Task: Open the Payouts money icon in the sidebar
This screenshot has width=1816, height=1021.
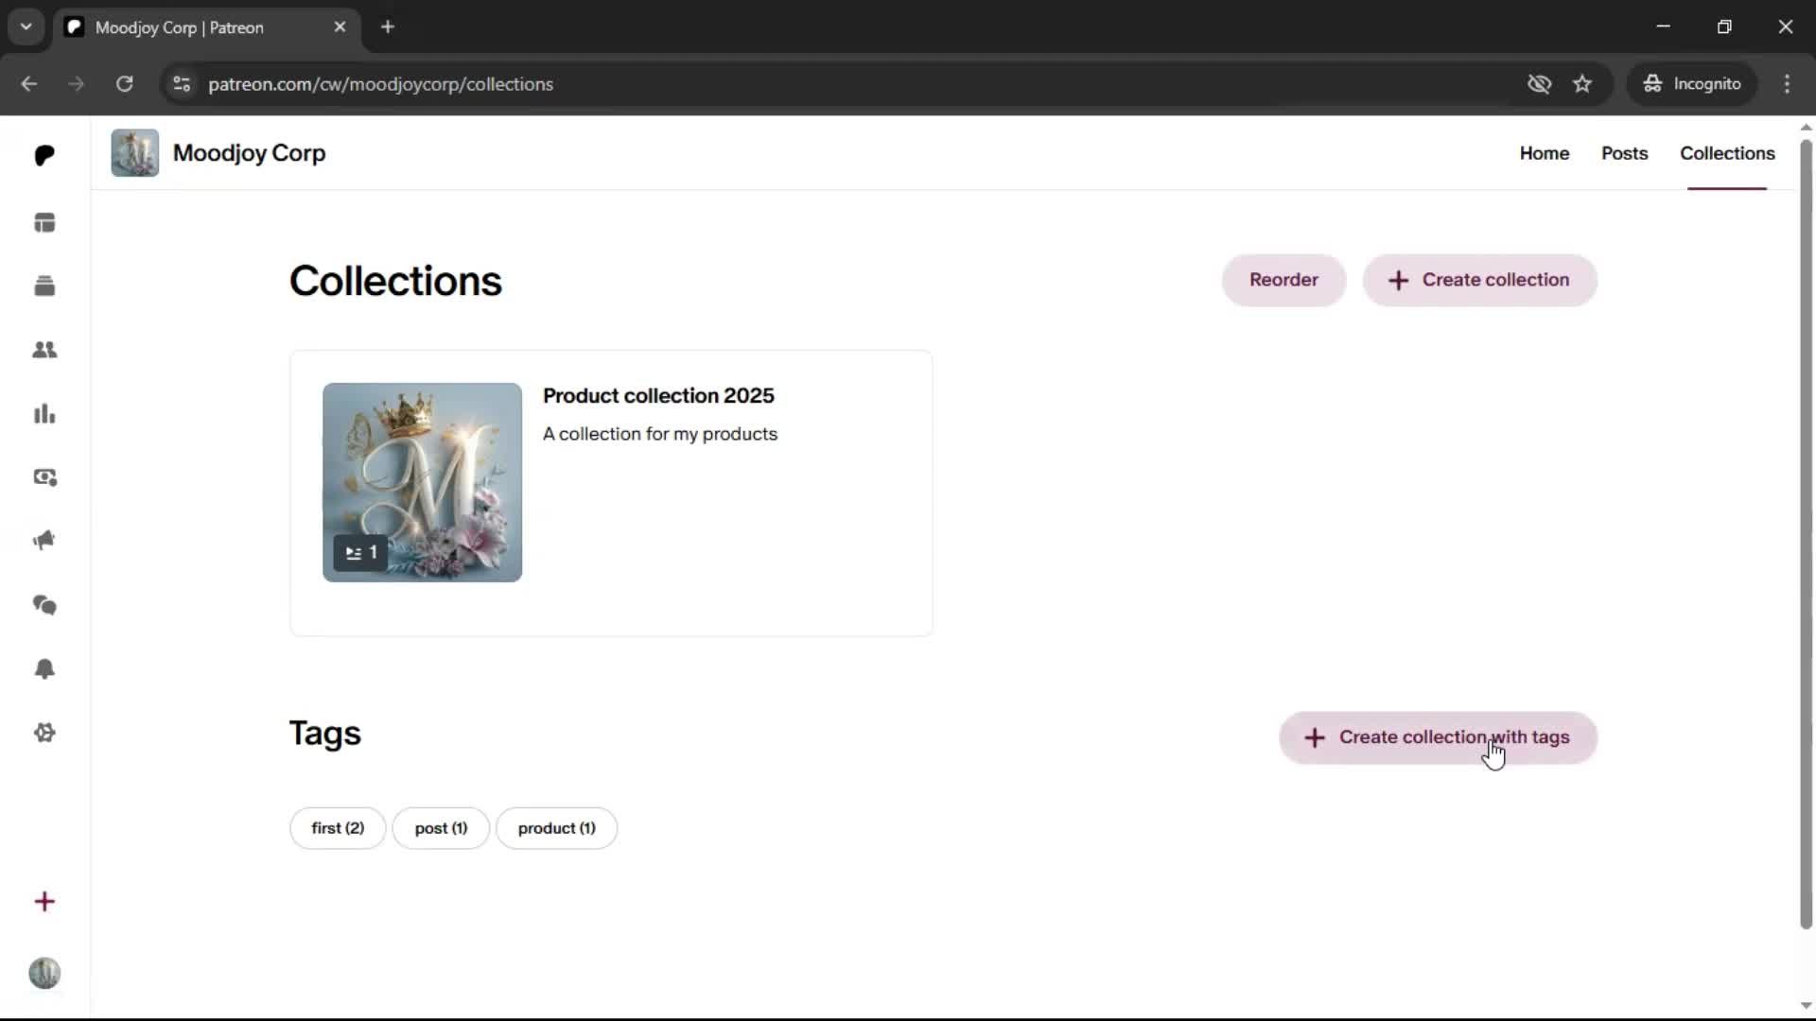Action: point(44,477)
